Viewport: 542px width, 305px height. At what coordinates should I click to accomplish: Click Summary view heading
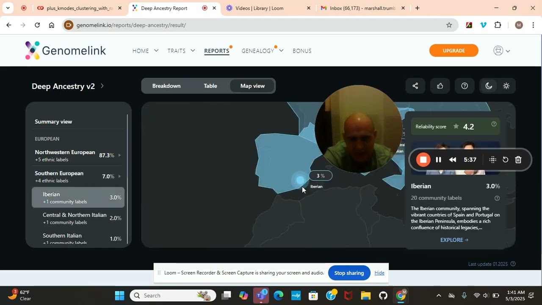click(x=53, y=122)
